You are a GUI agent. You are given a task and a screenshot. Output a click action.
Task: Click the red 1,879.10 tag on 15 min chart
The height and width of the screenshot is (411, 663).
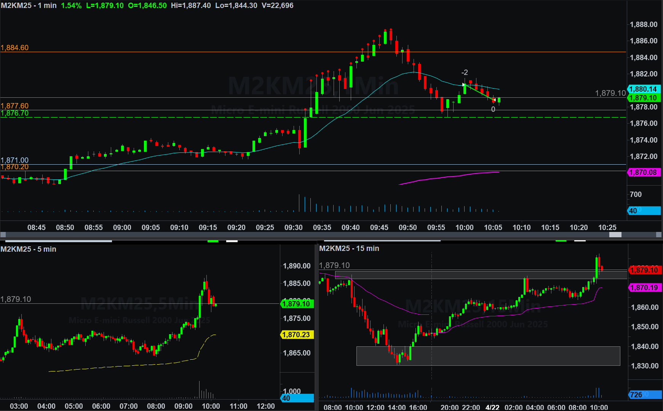tap(644, 270)
